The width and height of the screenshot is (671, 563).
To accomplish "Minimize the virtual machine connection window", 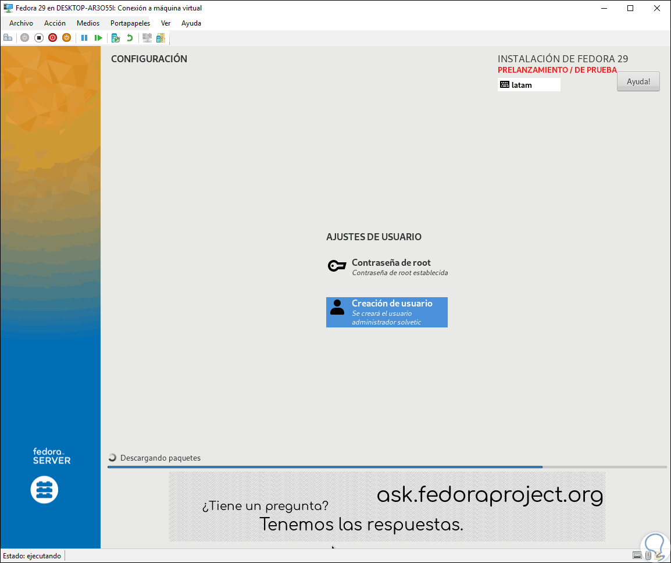I will point(604,8).
